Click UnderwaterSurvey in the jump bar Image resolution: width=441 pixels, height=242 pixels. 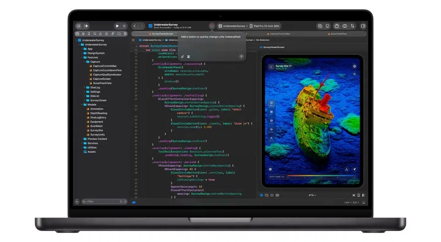click(150, 40)
